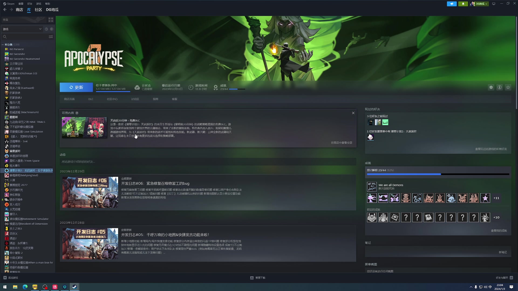Click the unlocked BB bone achievement icon

(x=394, y=198)
